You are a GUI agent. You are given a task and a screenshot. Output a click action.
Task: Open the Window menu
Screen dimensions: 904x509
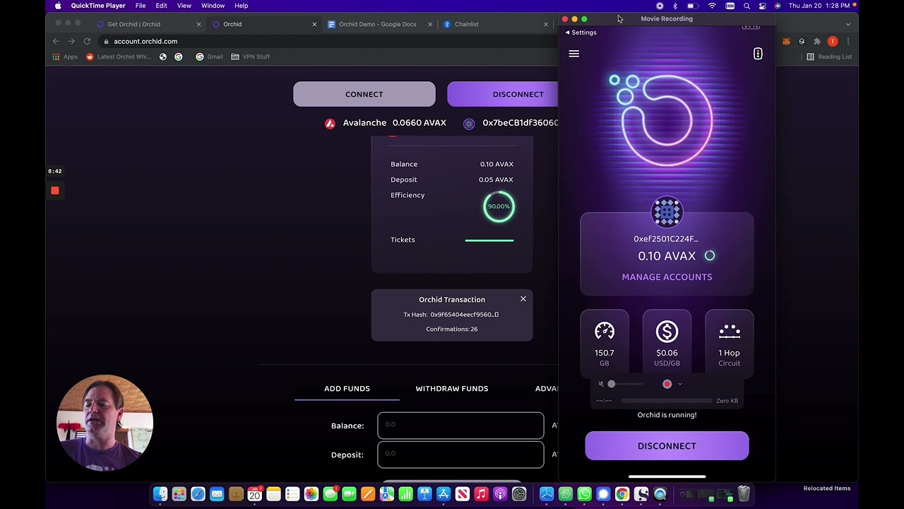coord(213,6)
